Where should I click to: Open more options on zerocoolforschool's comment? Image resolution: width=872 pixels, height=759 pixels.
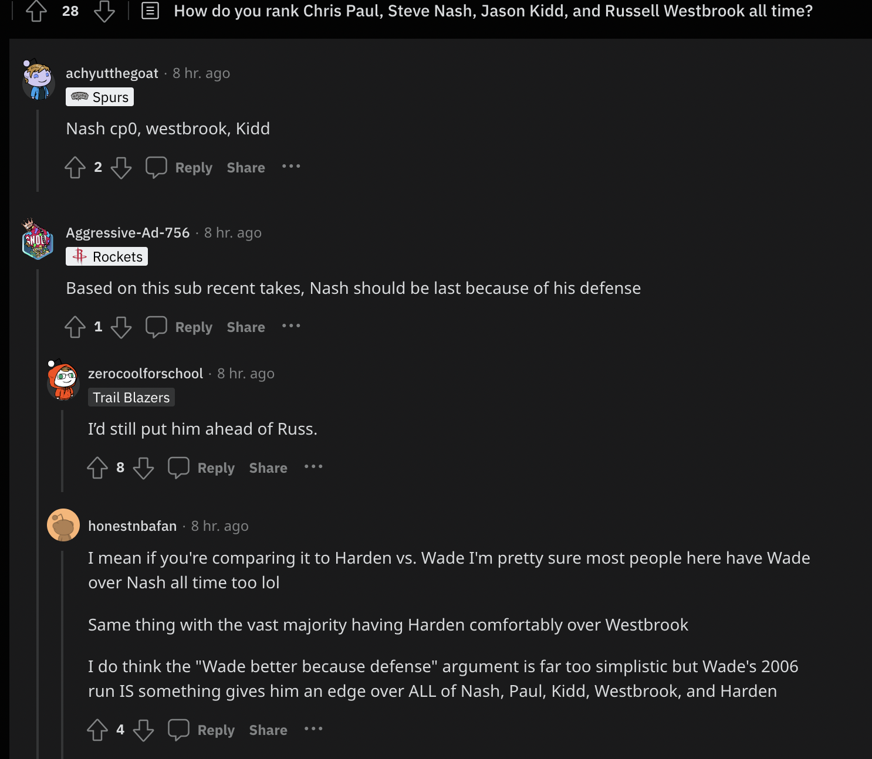(313, 467)
